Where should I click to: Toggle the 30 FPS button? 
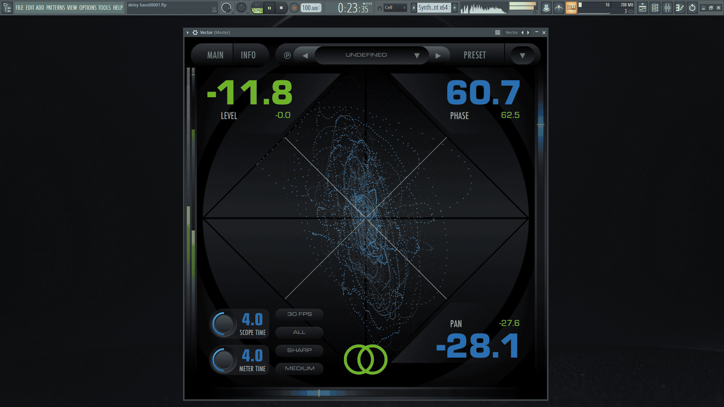299,314
